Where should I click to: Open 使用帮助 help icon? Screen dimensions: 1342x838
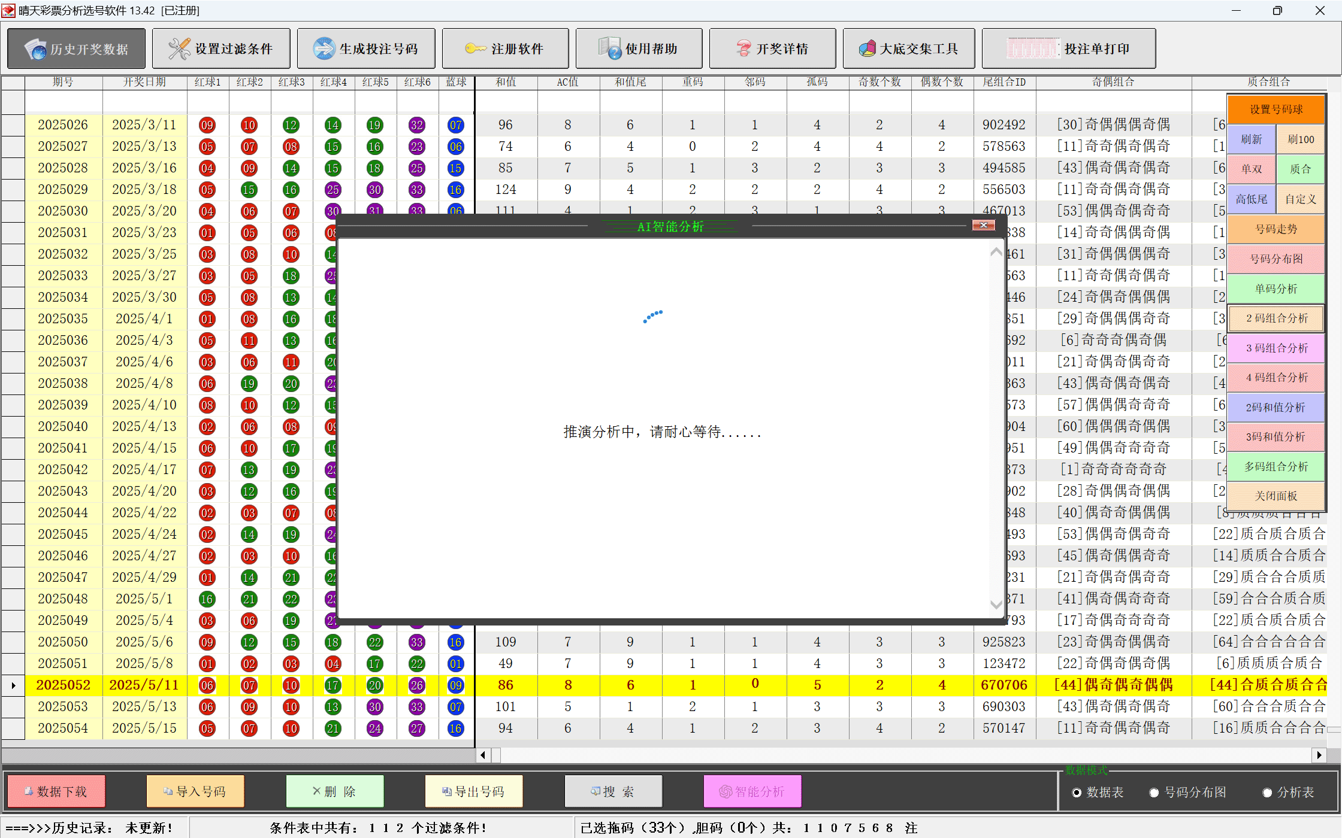pyautogui.click(x=610, y=49)
